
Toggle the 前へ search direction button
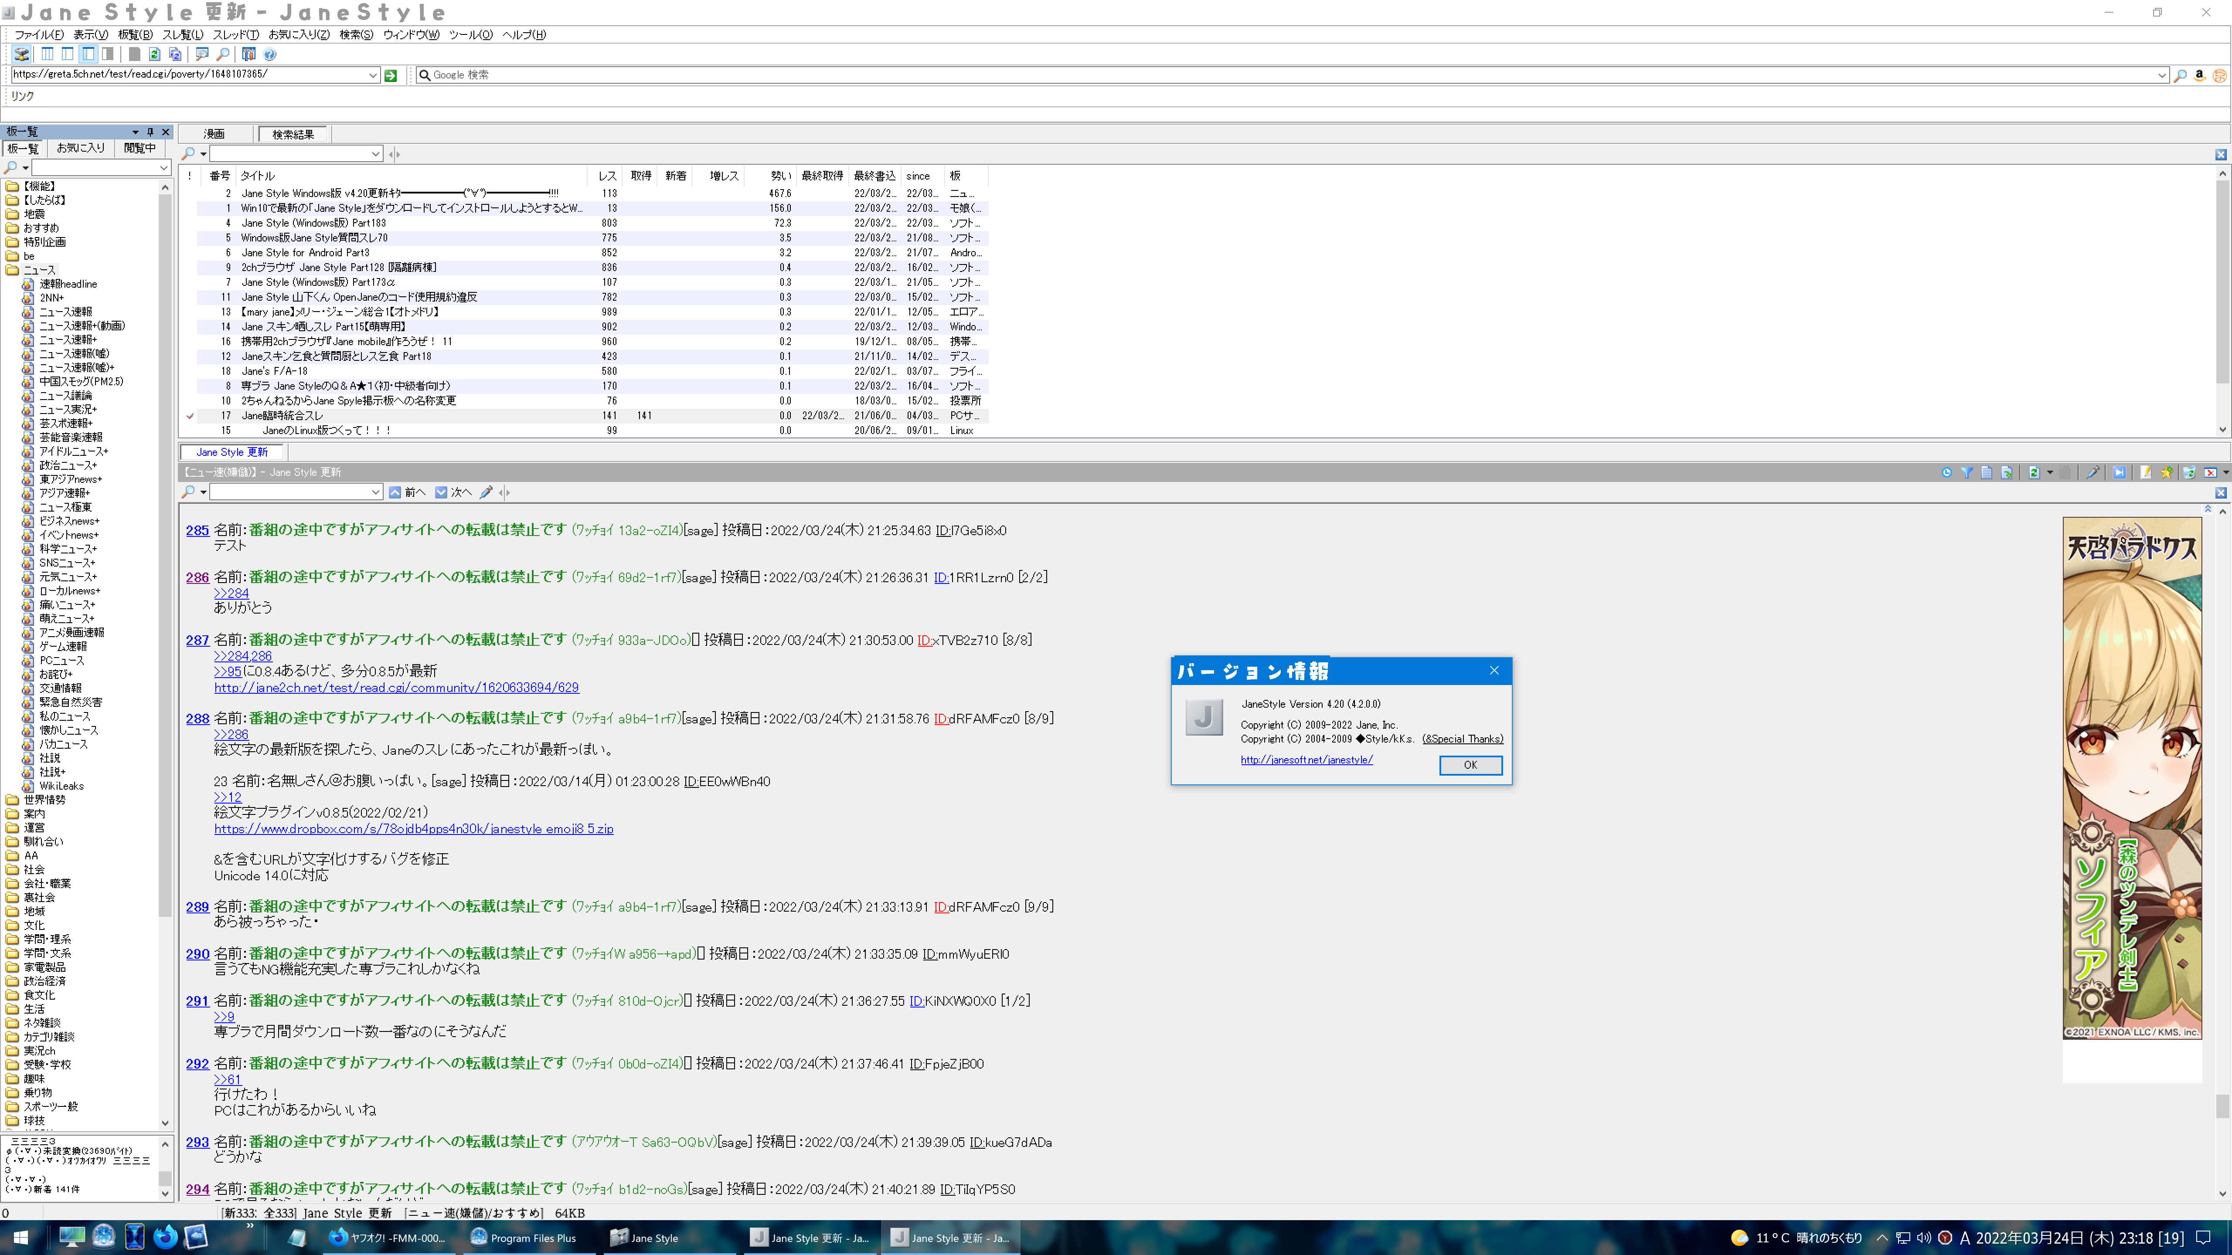point(406,492)
